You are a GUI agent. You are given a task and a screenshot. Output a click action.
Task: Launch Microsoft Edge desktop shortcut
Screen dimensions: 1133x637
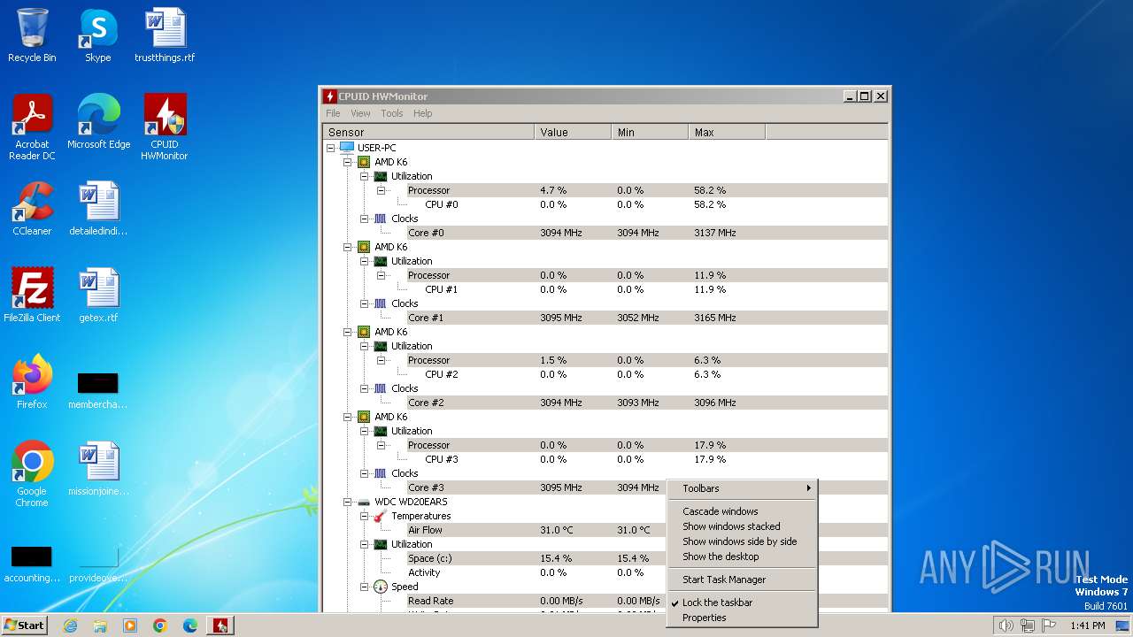98,122
